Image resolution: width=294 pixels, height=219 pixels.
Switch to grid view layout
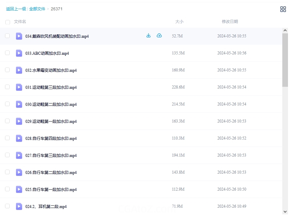pos(283,9)
